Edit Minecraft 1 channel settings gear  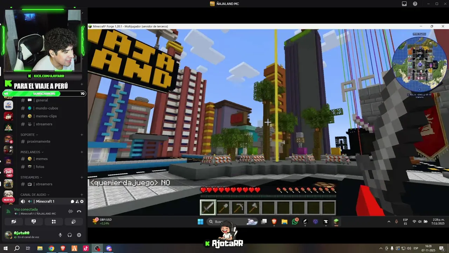pos(82,201)
